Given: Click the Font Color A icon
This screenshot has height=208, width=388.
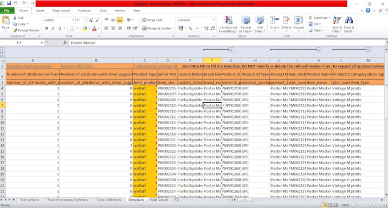Looking at the screenshot, I should click(x=94, y=28).
